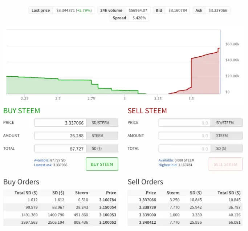Click the Highest bid 3.160784 link
Viewport: 248px width, 231px height.
point(175,165)
